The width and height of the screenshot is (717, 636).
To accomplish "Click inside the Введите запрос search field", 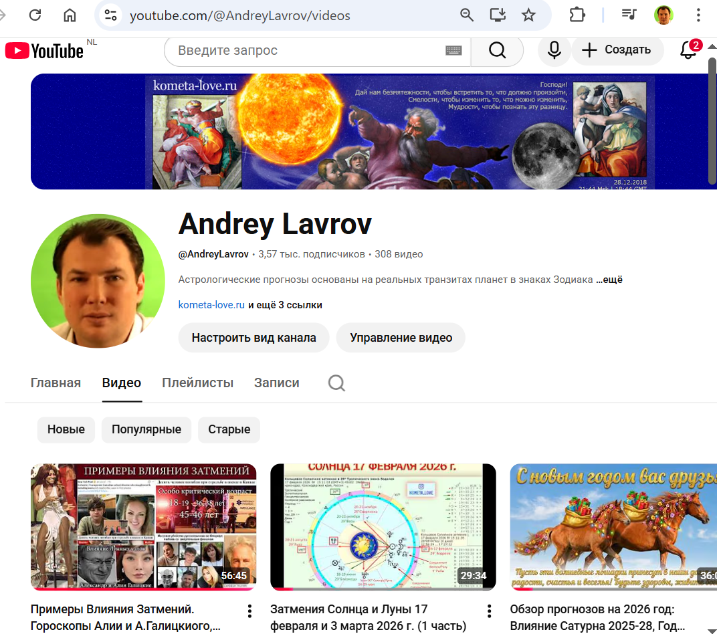I will pos(301,51).
